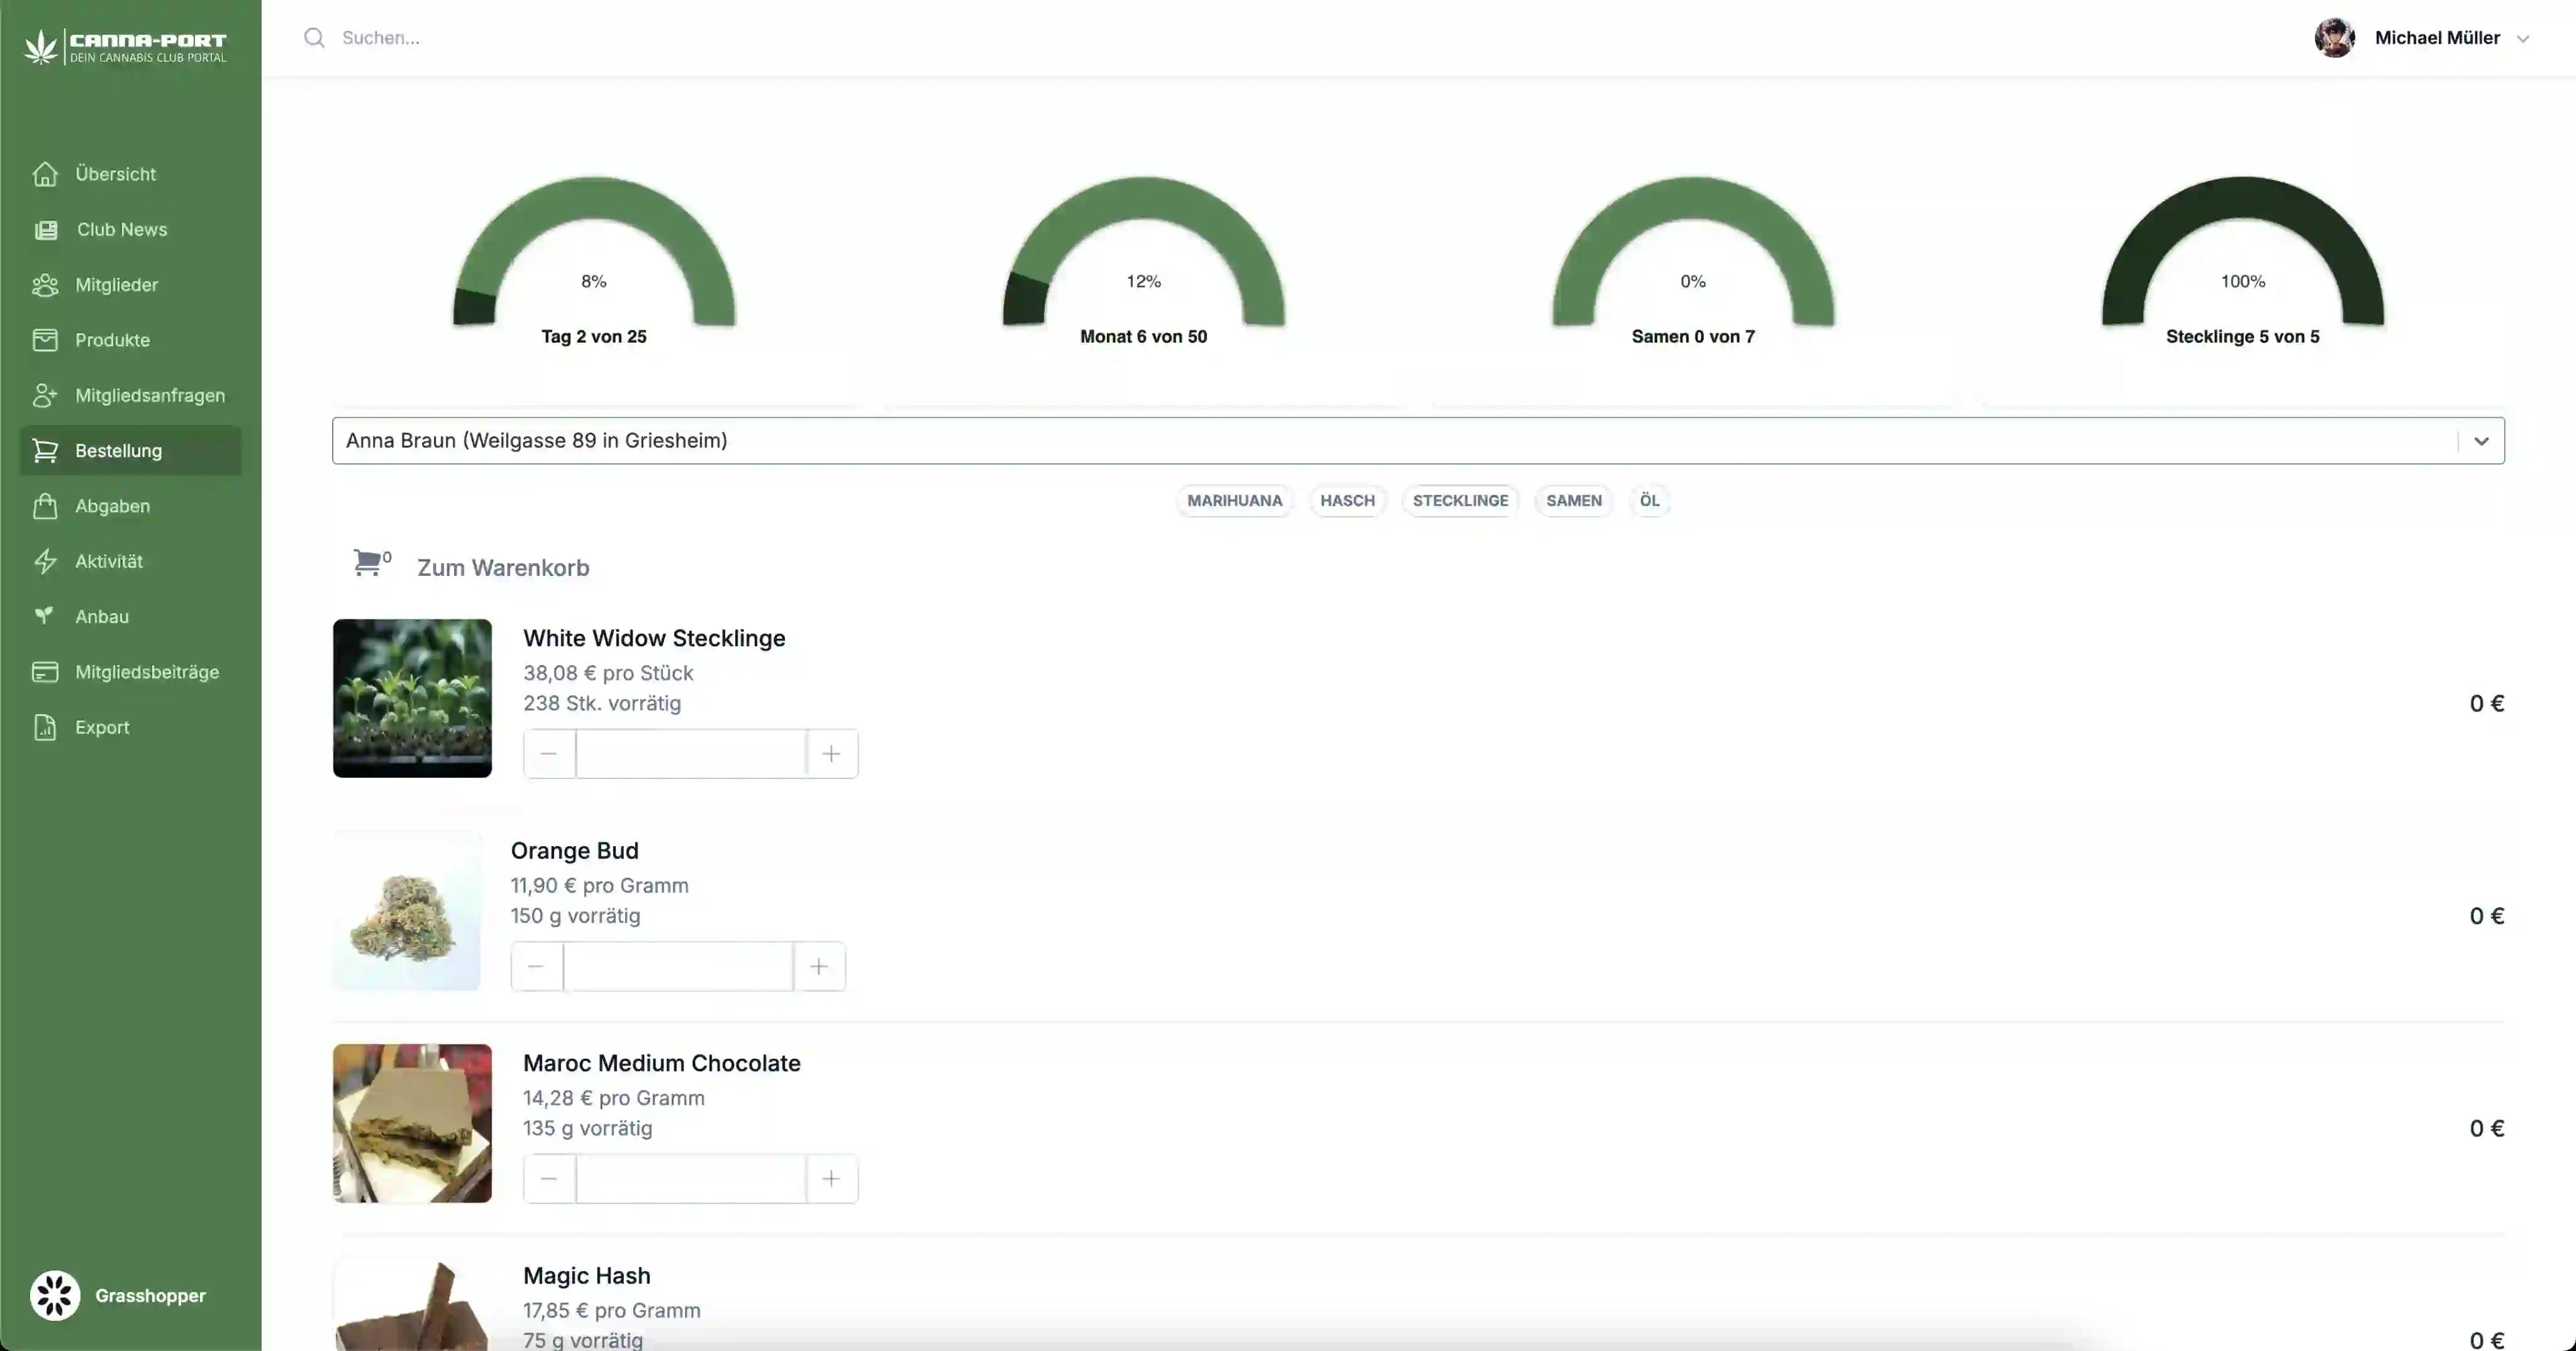Open the Club News newspaper icon
The image size is (2576, 1351).
point(46,230)
